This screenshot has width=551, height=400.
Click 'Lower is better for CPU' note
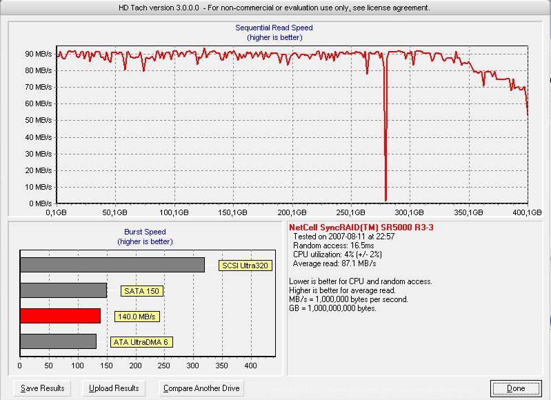point(361,281)
